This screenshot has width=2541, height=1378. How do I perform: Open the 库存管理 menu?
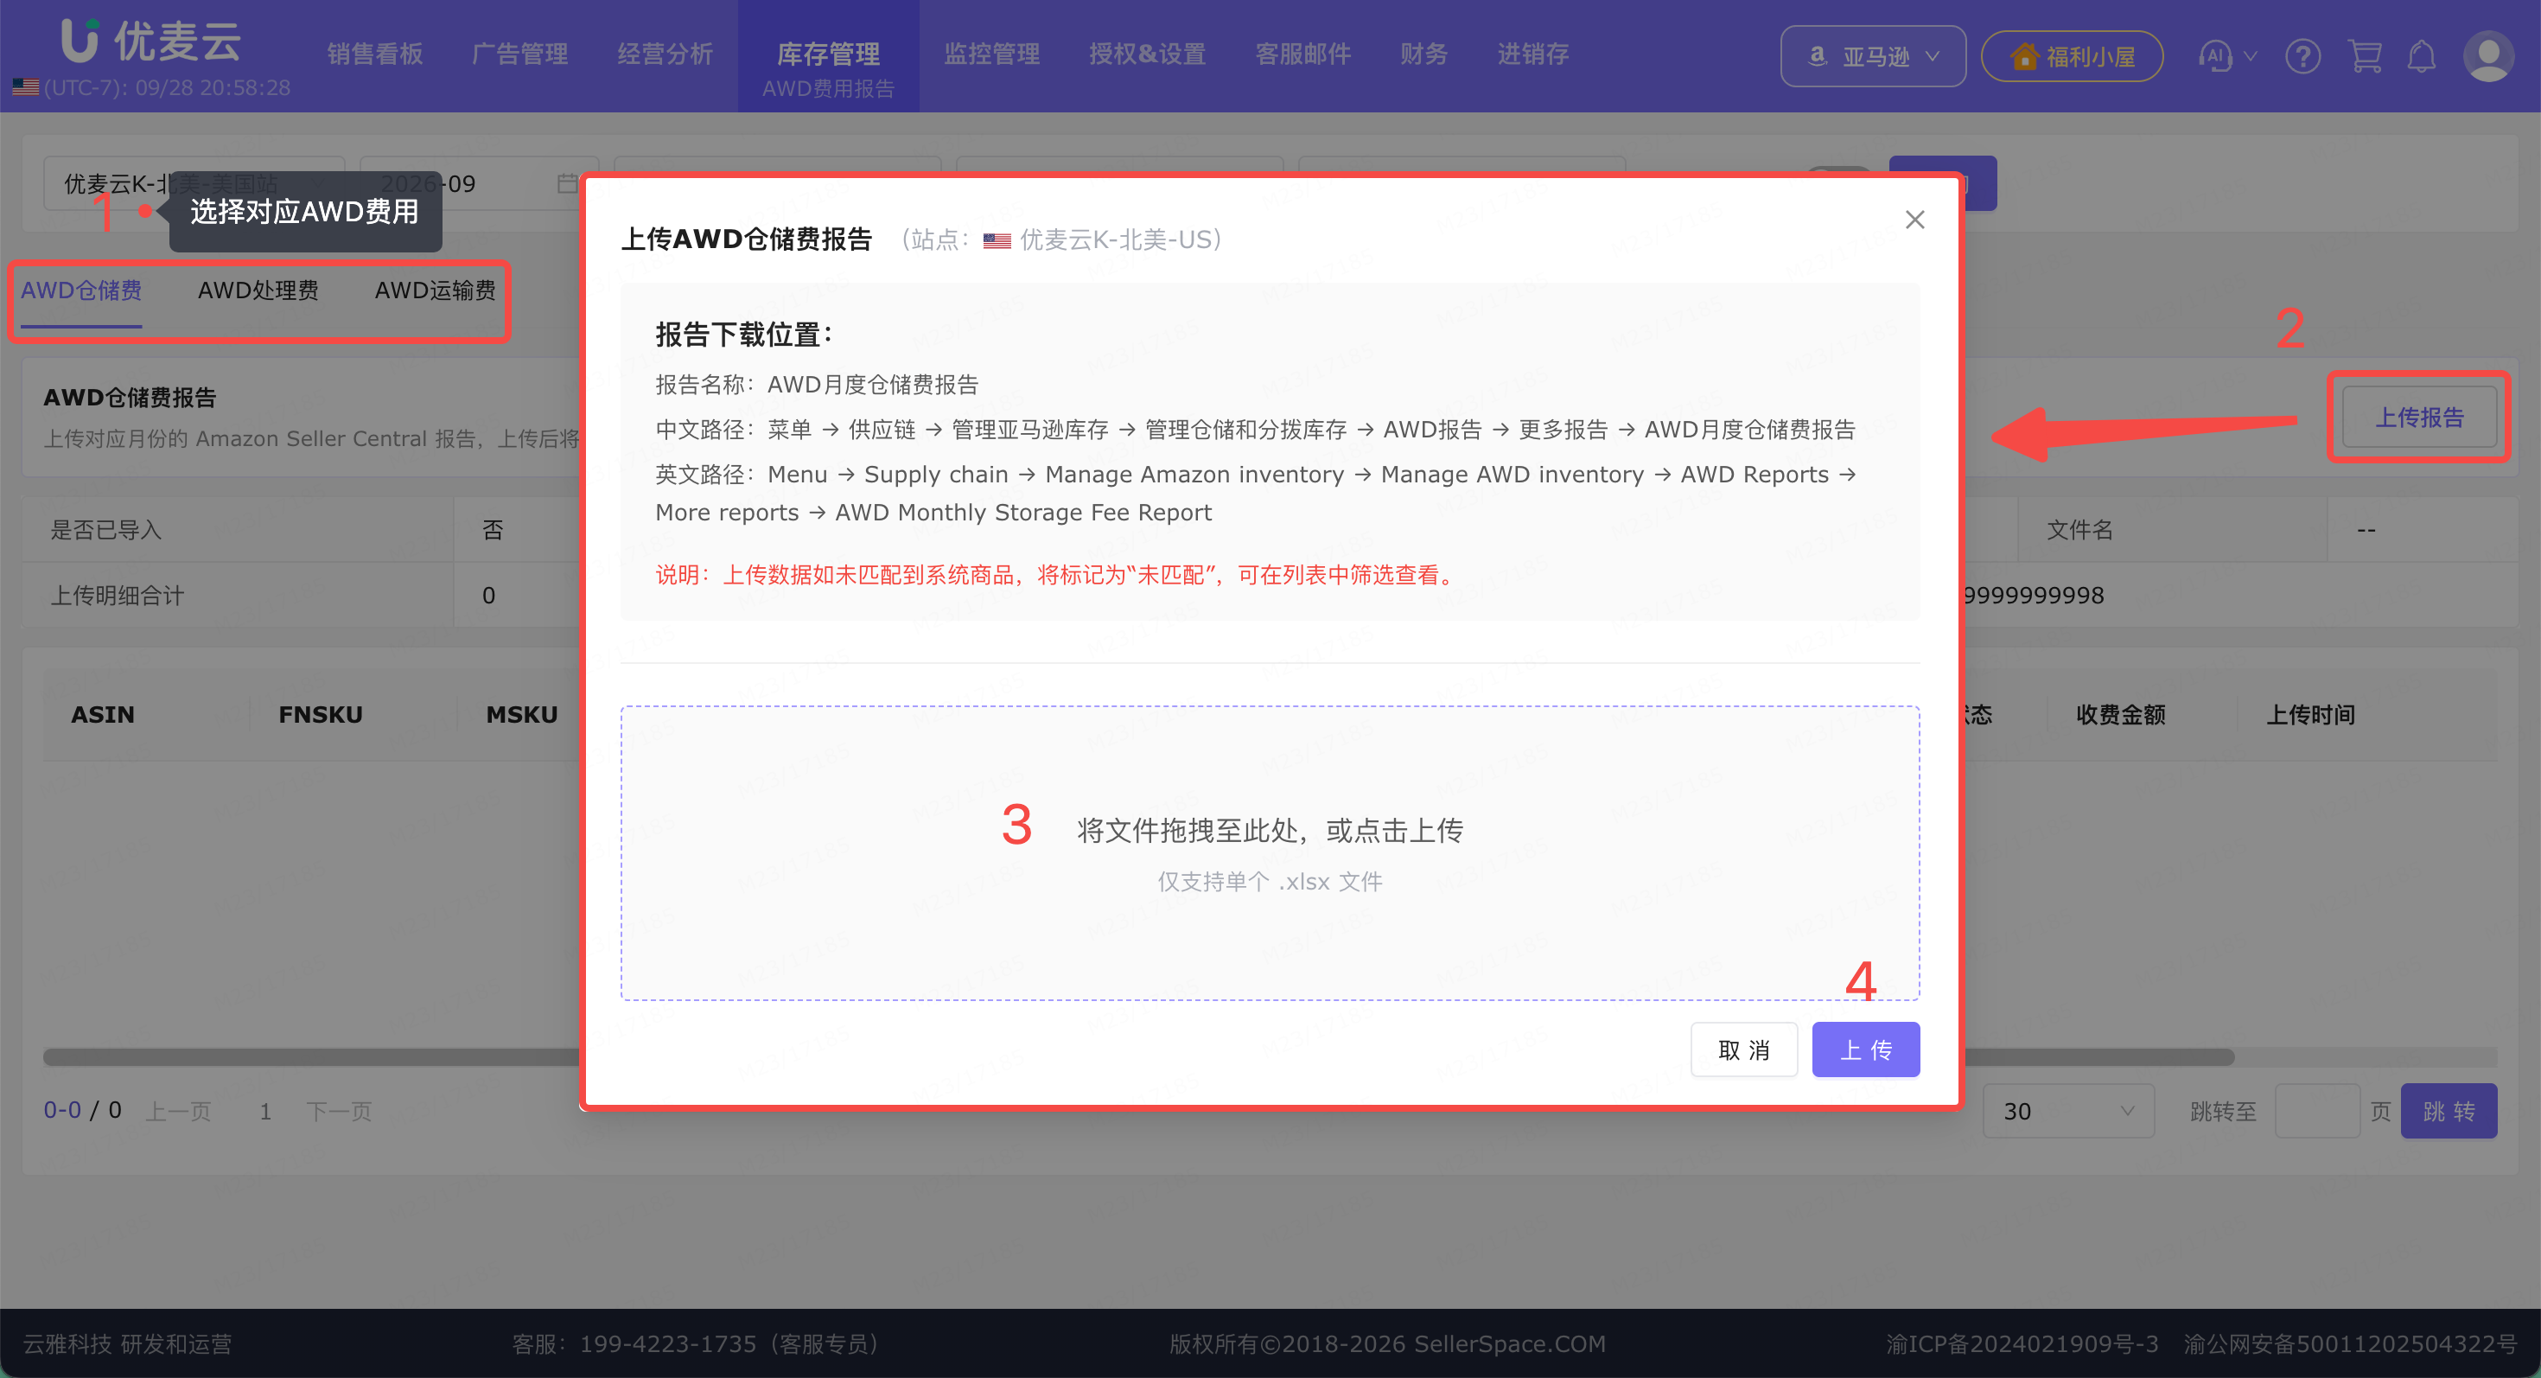click(x=828, y=55)
